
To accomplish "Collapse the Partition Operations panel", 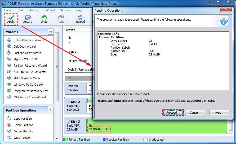I will tap(51, 110).
